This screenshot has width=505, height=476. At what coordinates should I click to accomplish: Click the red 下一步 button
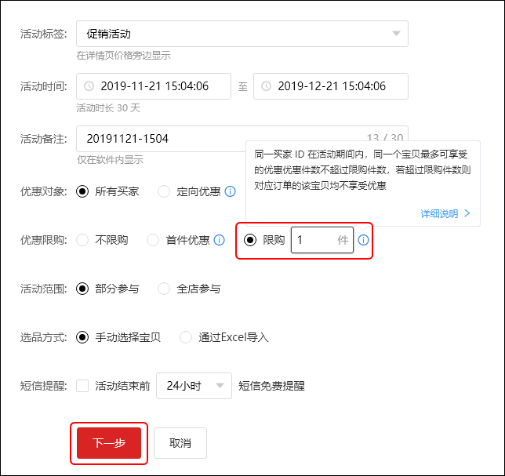pyautogui.click(x=109, y=443)
